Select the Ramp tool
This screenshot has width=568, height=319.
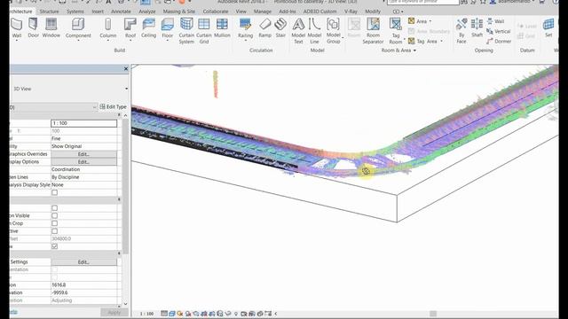point(264,27)
